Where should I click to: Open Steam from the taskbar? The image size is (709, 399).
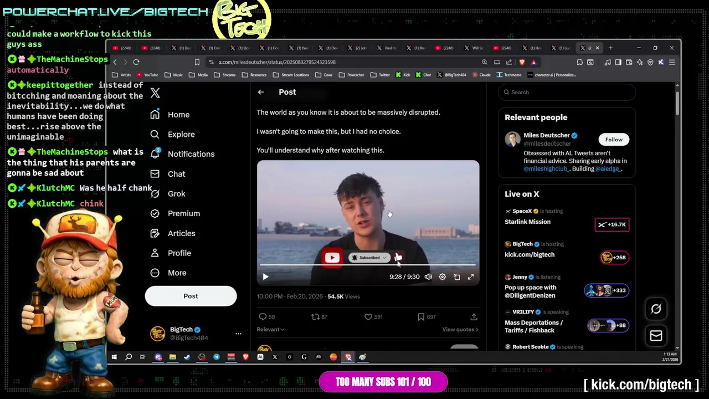pos(187,357)
